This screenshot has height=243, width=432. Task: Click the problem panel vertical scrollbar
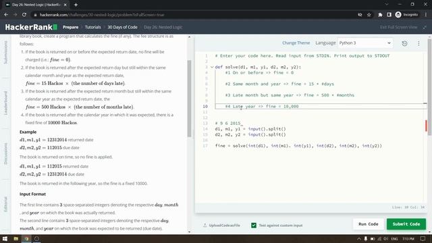tap(189, 99)
